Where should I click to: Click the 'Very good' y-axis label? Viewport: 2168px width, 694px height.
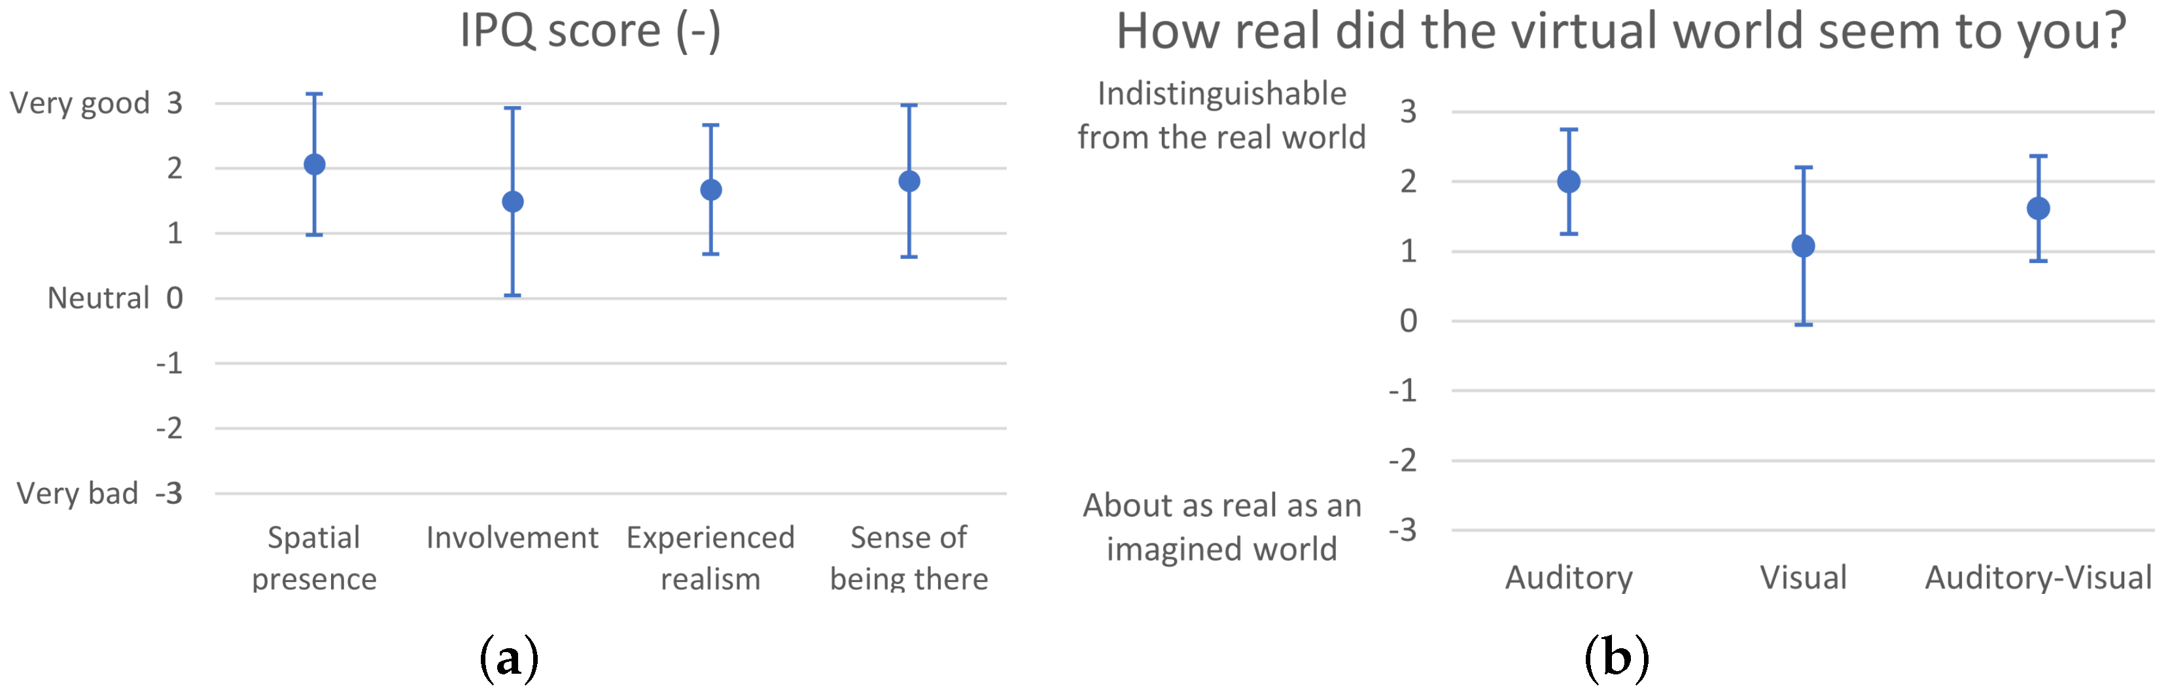[79, 103]
